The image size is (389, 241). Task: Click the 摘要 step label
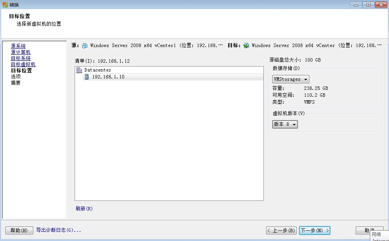pos(16,83)
